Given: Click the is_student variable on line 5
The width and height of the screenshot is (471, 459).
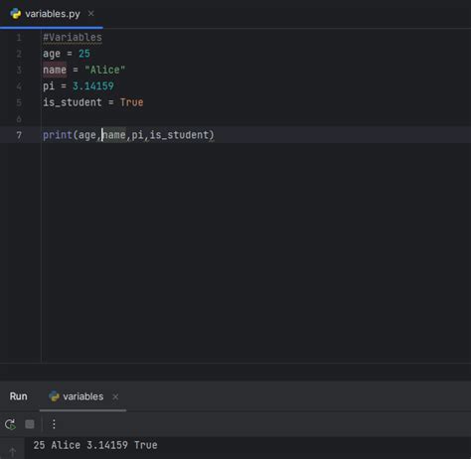Looking at the screenshot, I should pos(73,102).
